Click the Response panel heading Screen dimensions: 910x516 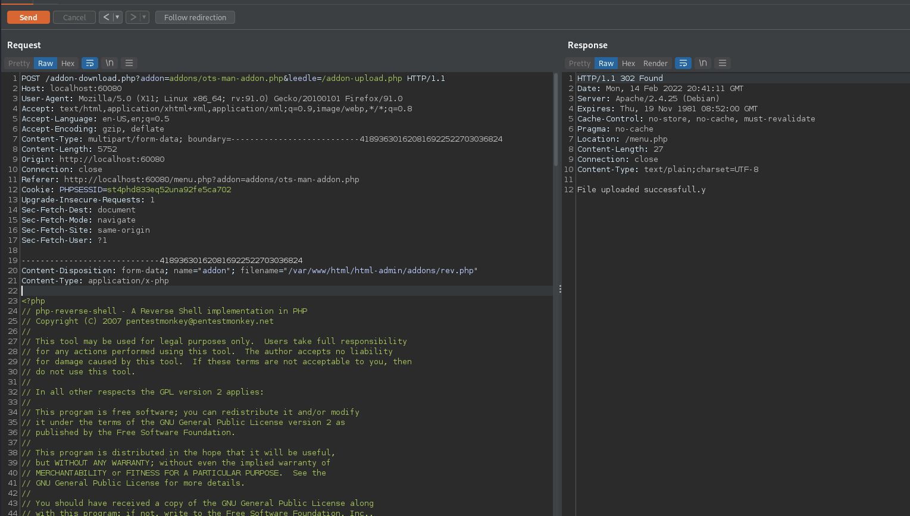point(587,45)
